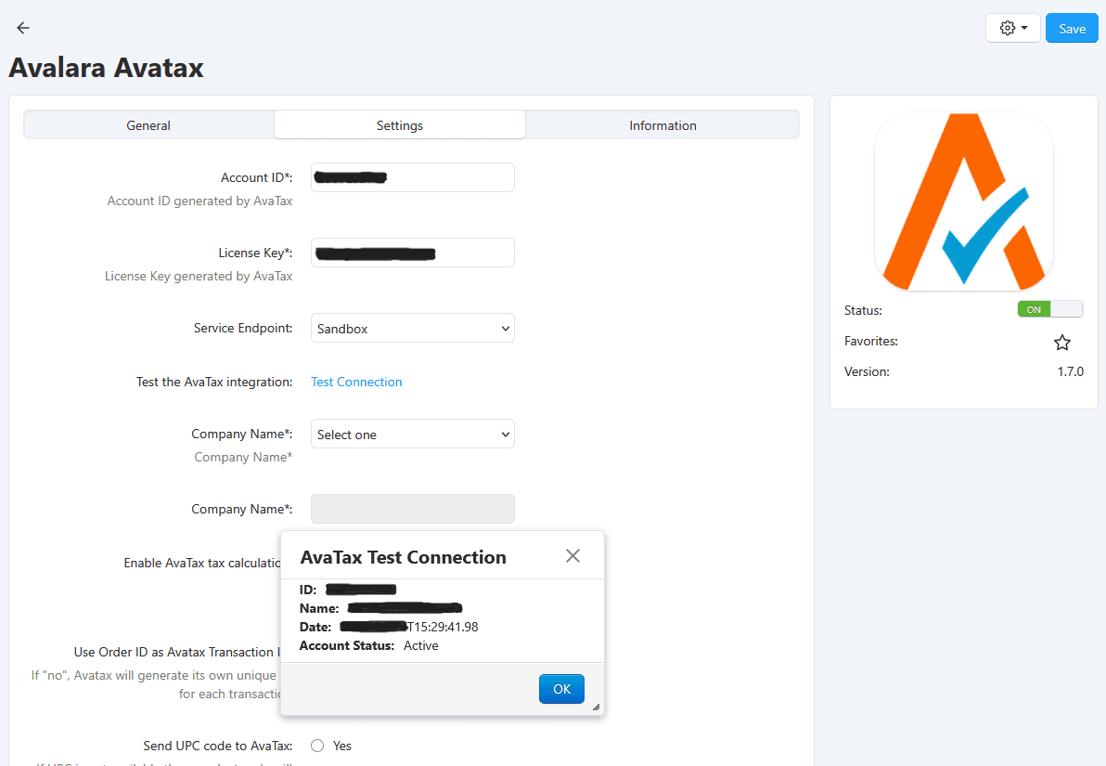The width and height of the screenshot is (1106, 766).
Task: Grab the dialog resize handle corner
Action: pos(596,707)
